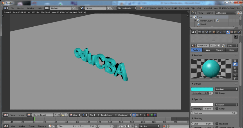Open the Physics properties tab

(x=239, y=32)
